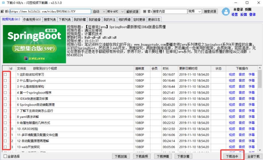Click the 视频 download link for row 1
Screen dimensions: 263x160
tap(232, 75)
